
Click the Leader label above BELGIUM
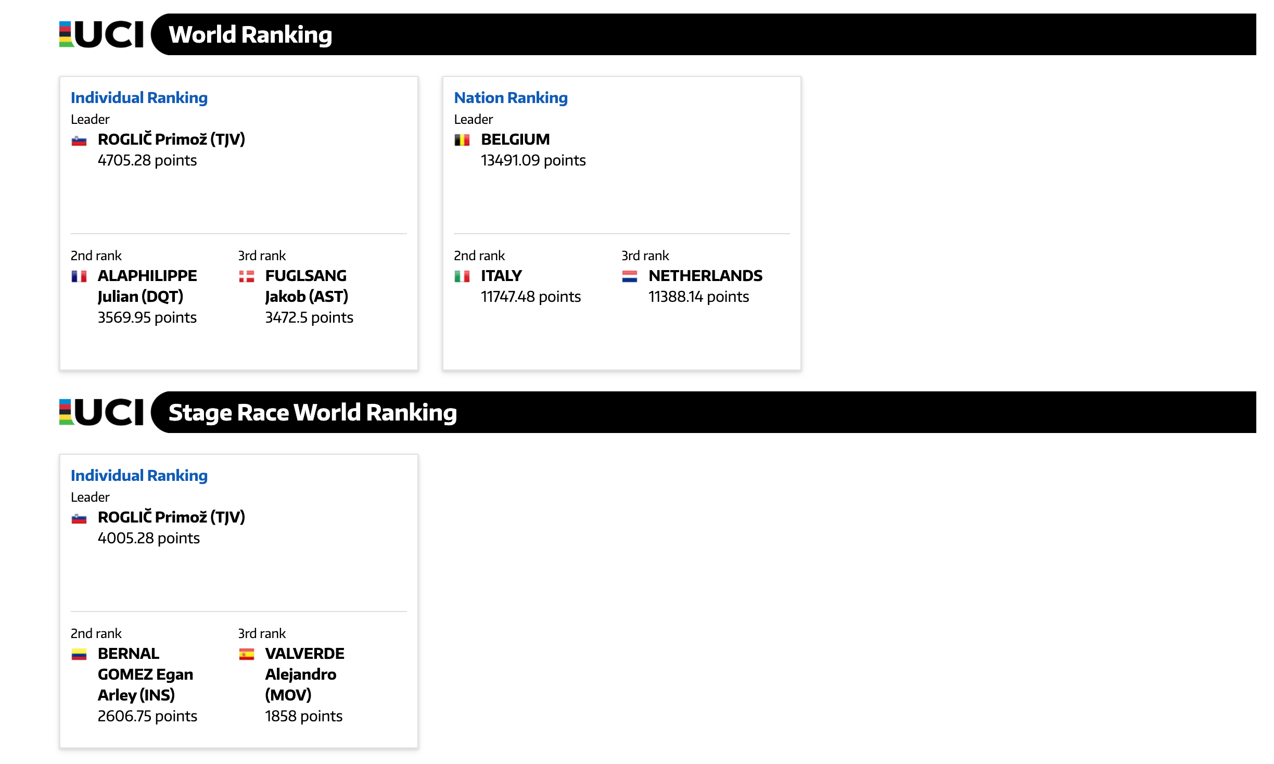click(x=473, y=119)
